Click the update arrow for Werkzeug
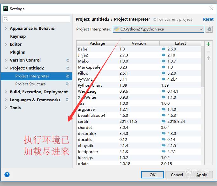217x186 pixels. [163, 91]
